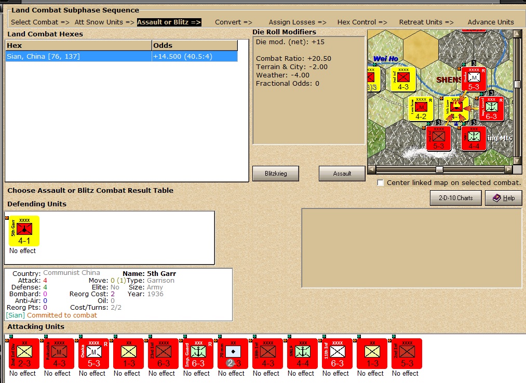Select the SNLF 4-4 unit in Attacking Units
The image size is (526, 383).
[x=302, y=354]
